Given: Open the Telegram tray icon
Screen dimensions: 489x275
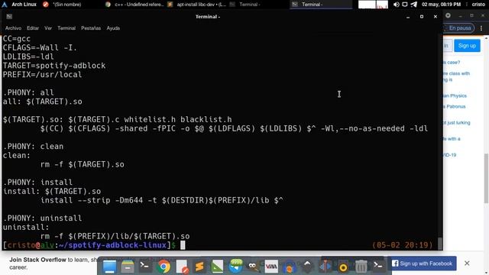Looking at the screenshot, I should 413,5.
